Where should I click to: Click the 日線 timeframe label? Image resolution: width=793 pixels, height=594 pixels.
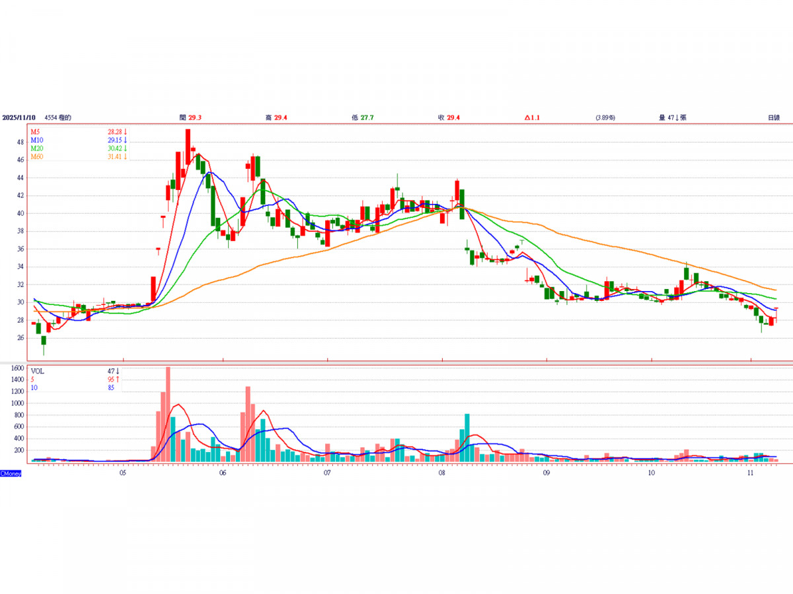coord(773,117)
